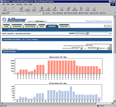Click the GO! search button
The height and width of the screenshot is (107, 116).
pos(110,33)
